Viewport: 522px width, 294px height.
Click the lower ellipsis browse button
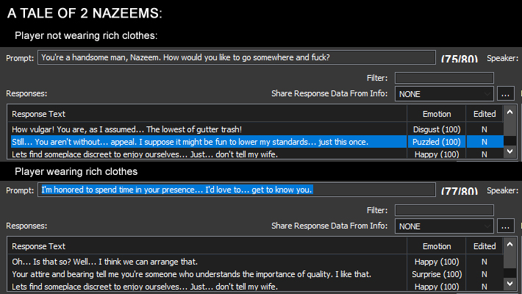coord(505,226)
